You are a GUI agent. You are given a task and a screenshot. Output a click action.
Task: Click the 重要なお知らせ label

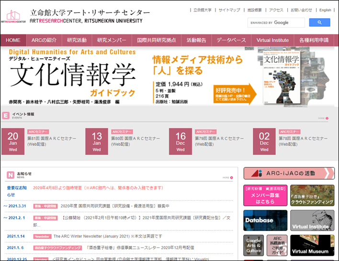[x=17, y=191]
